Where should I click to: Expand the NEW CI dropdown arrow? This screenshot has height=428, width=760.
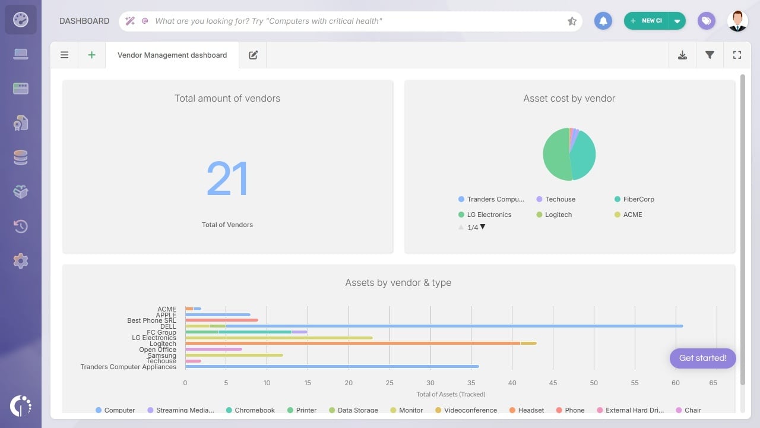point(677,21)
